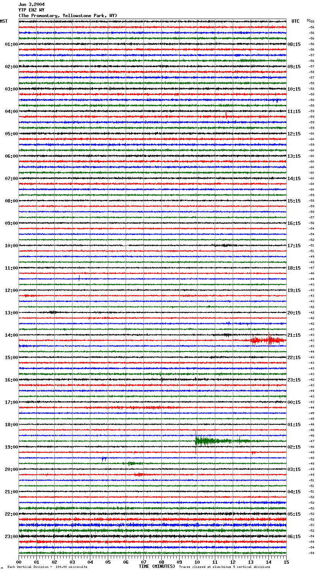
Task: Click the 'MST' column heading
Action: coord(4,21)
